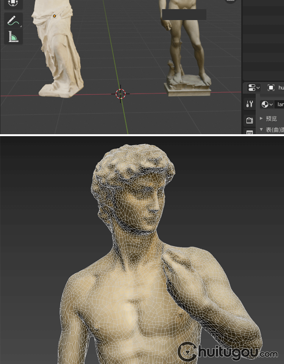Click the material name field
Viewport: 284px width, 364px height.
(x=280, y=104)
